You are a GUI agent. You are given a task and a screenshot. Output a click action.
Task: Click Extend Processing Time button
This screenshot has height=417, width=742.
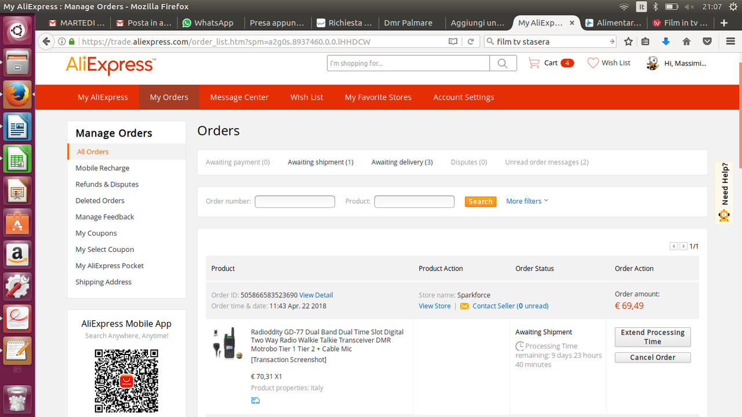coord(653,337)
